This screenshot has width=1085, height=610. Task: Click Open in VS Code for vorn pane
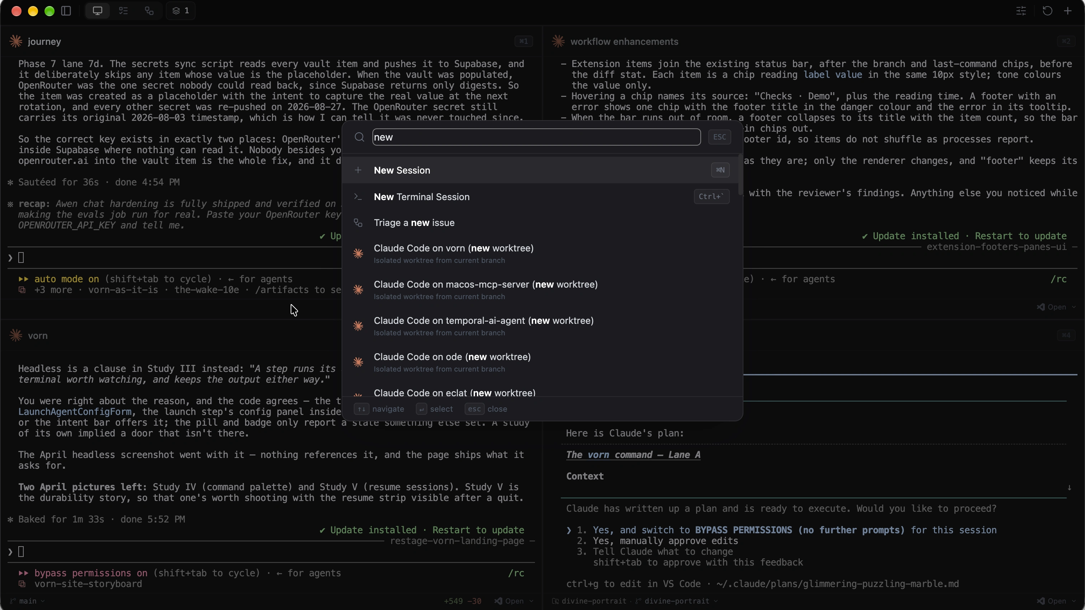coord(509,601)
